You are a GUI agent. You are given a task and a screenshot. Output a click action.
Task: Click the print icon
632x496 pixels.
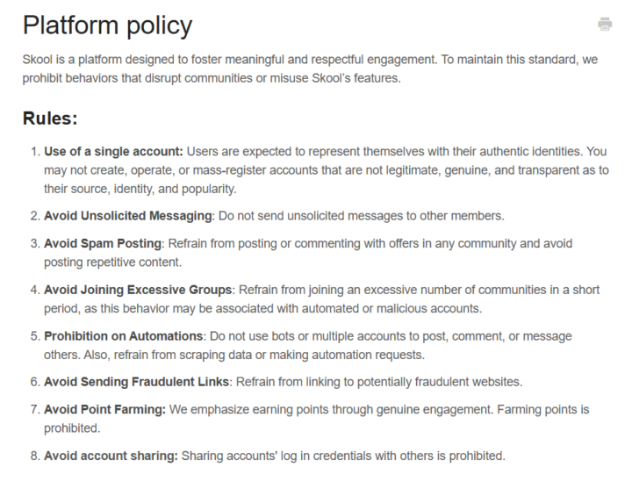click(605, 25)
